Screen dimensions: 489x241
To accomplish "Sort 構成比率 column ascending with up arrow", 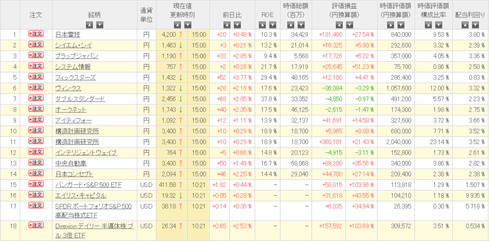I will click(428, 25).
